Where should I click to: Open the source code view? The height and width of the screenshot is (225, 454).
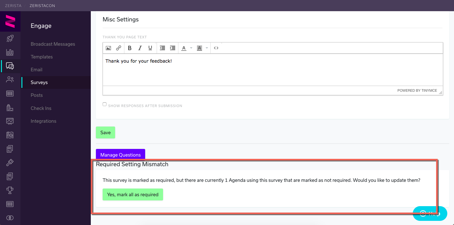[x=216, y=48]
